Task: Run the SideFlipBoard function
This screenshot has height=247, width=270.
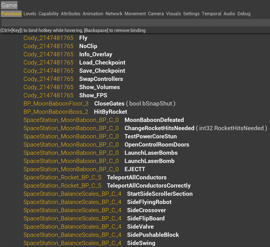Action: 146,218
